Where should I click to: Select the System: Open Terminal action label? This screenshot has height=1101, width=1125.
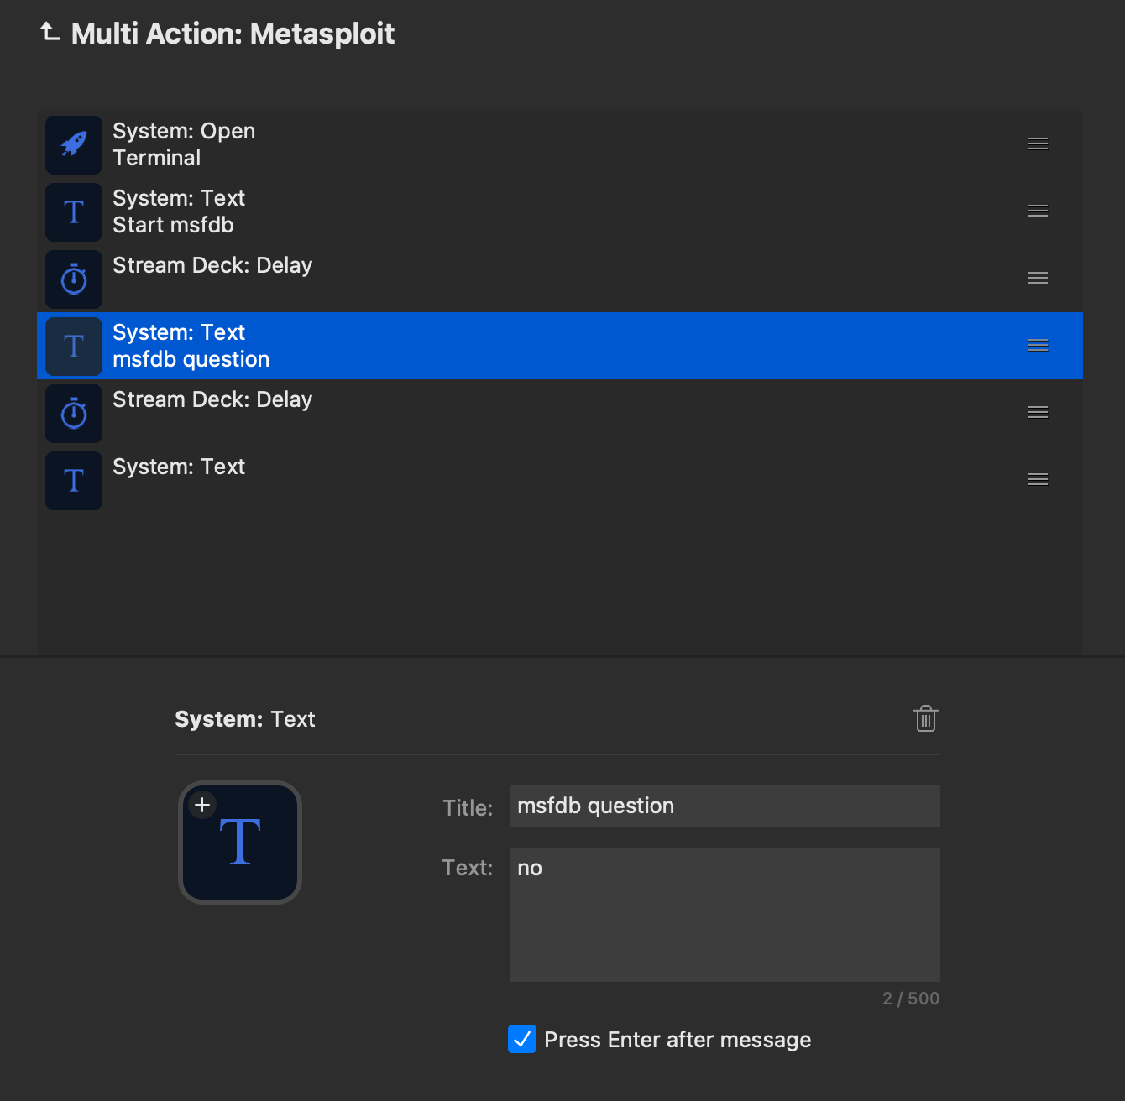click(184, 144)
